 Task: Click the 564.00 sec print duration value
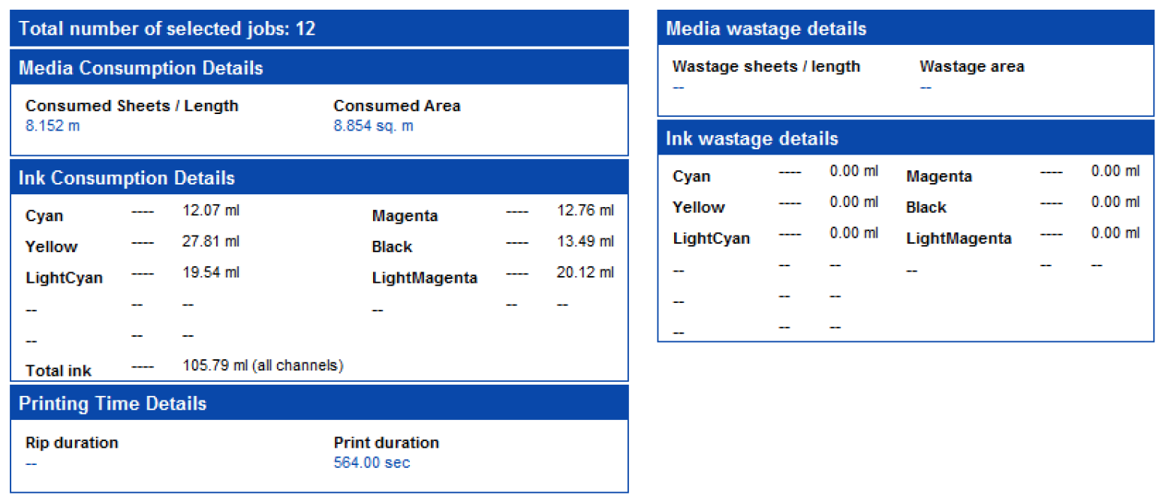pyautogui.click(x=372, y=463)
